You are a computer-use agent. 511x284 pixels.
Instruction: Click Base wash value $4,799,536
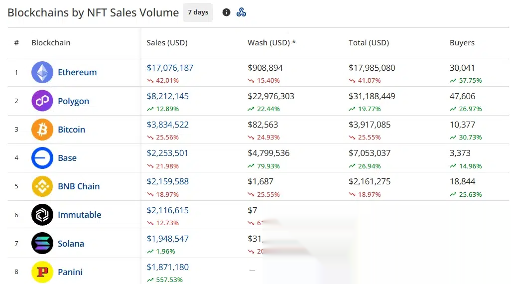point(268,153)
